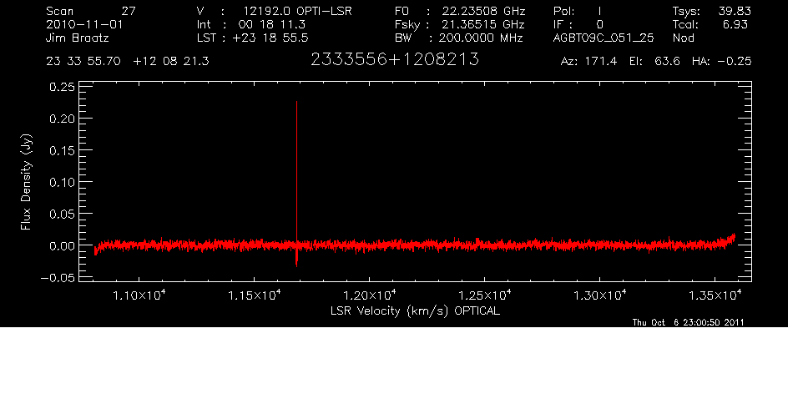Screen dimensions: 803x409
Task: Click the y-axis tick label 0.15
Action: coord(62,150)
